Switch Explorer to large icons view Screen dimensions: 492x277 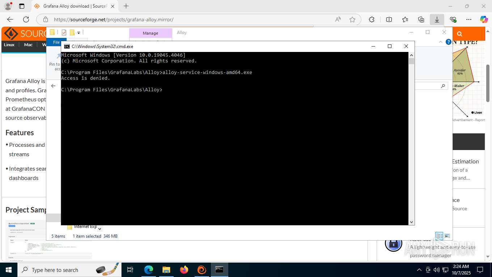tap(447, 236)
